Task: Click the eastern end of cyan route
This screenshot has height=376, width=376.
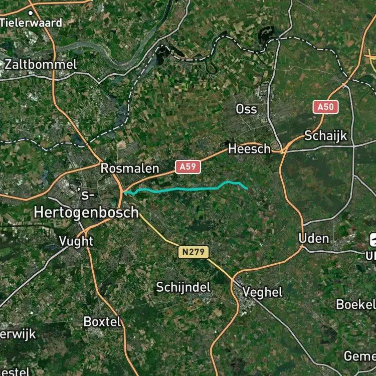Action: click(247, 189)
